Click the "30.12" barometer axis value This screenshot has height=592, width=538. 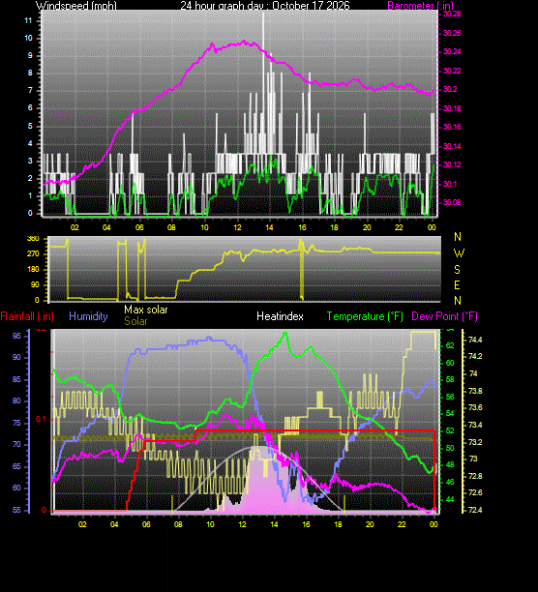452,165
